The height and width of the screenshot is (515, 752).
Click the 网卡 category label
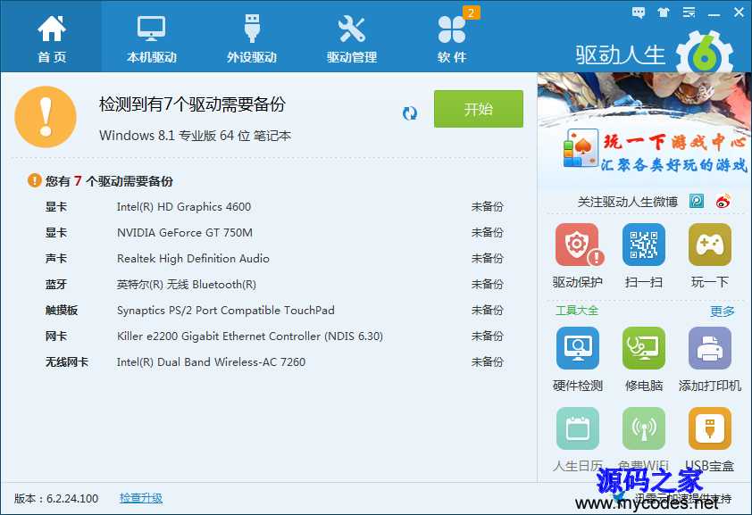(56, 336)
